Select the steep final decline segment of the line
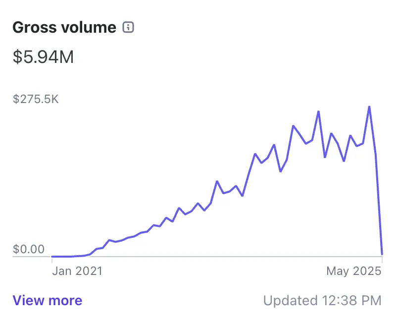This screenshot has width=398, height=325. pyautogui.click(x=379, y=203)
